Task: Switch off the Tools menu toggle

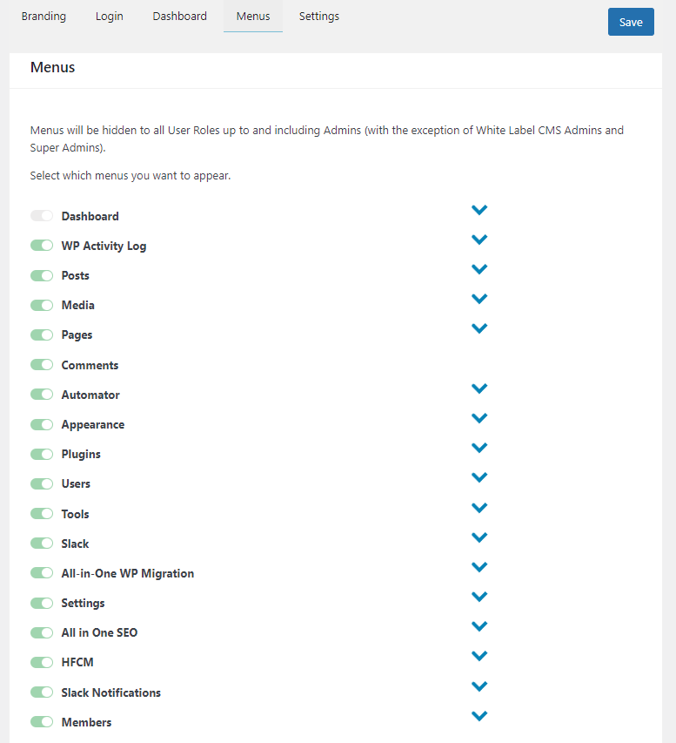Action: pyautogui.click(x=42, y=514)
